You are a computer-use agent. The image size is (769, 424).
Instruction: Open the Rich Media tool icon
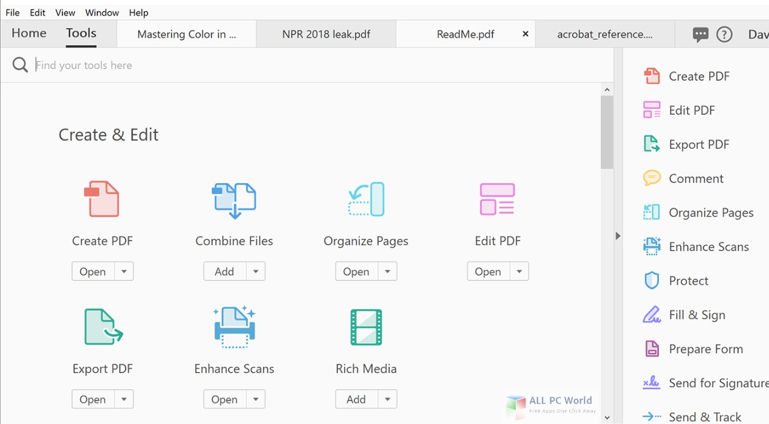[x=366, y=327]
